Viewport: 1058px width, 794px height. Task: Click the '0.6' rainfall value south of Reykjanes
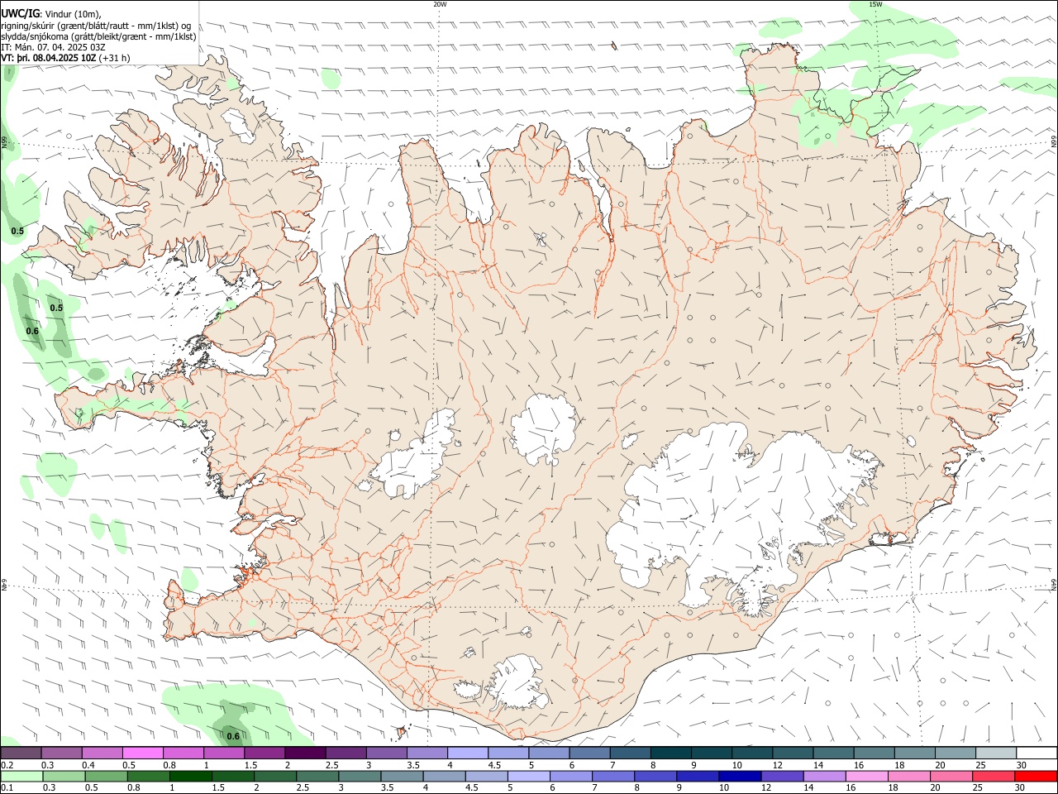click(x=233, y=736)
